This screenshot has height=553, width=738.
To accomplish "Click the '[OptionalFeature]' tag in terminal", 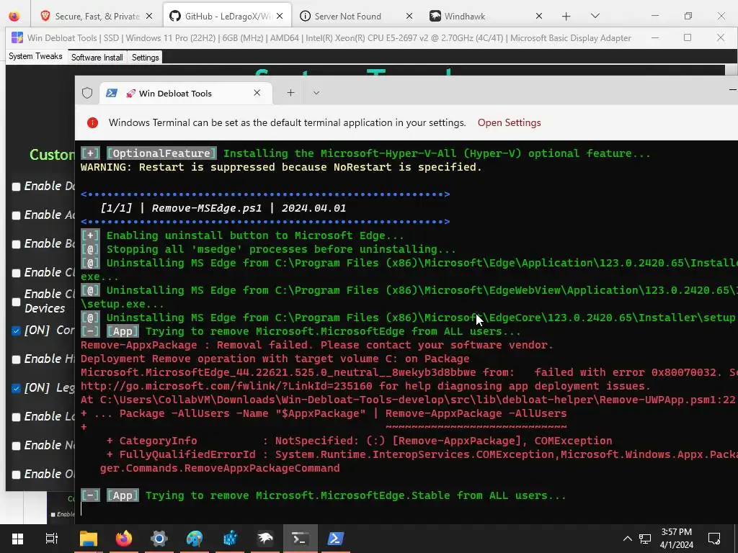I will click(x=161, y=153).
